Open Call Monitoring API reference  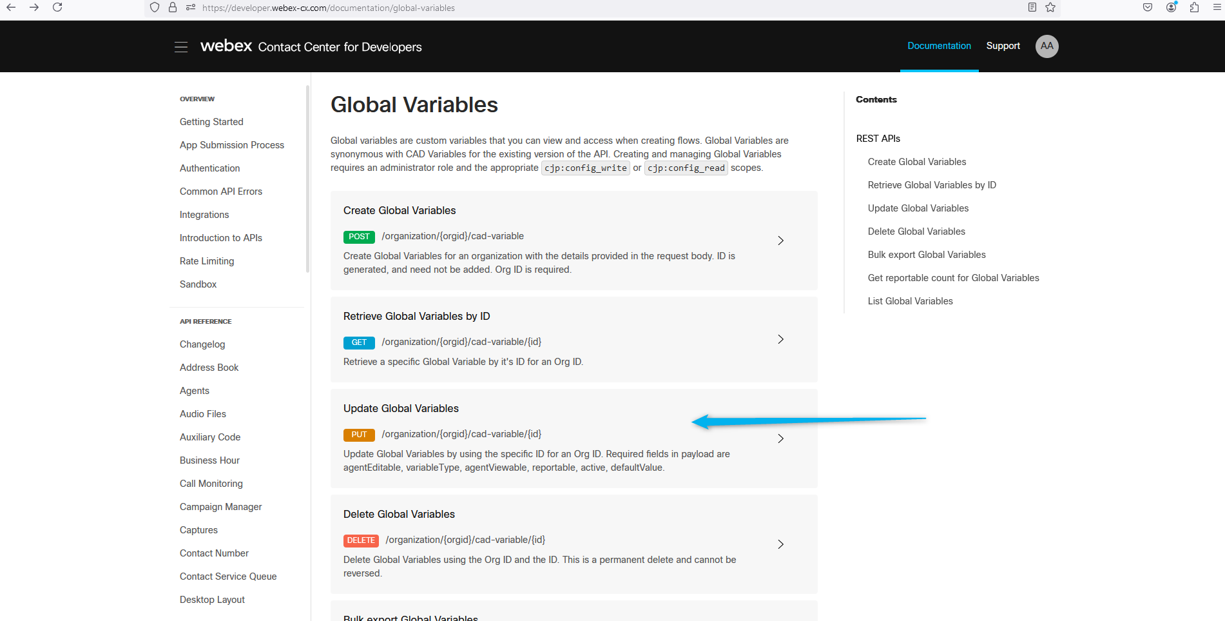point(211,484)
